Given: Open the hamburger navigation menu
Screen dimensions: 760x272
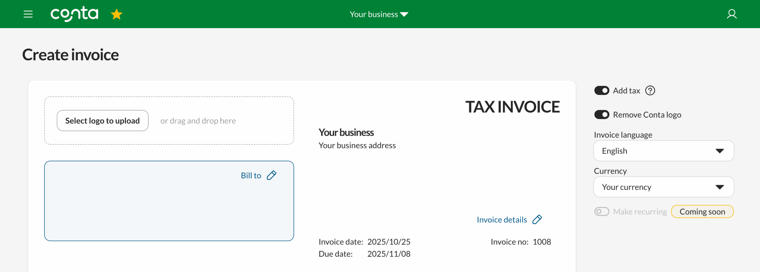Looking at the screenshot, I should pos(28,14).
